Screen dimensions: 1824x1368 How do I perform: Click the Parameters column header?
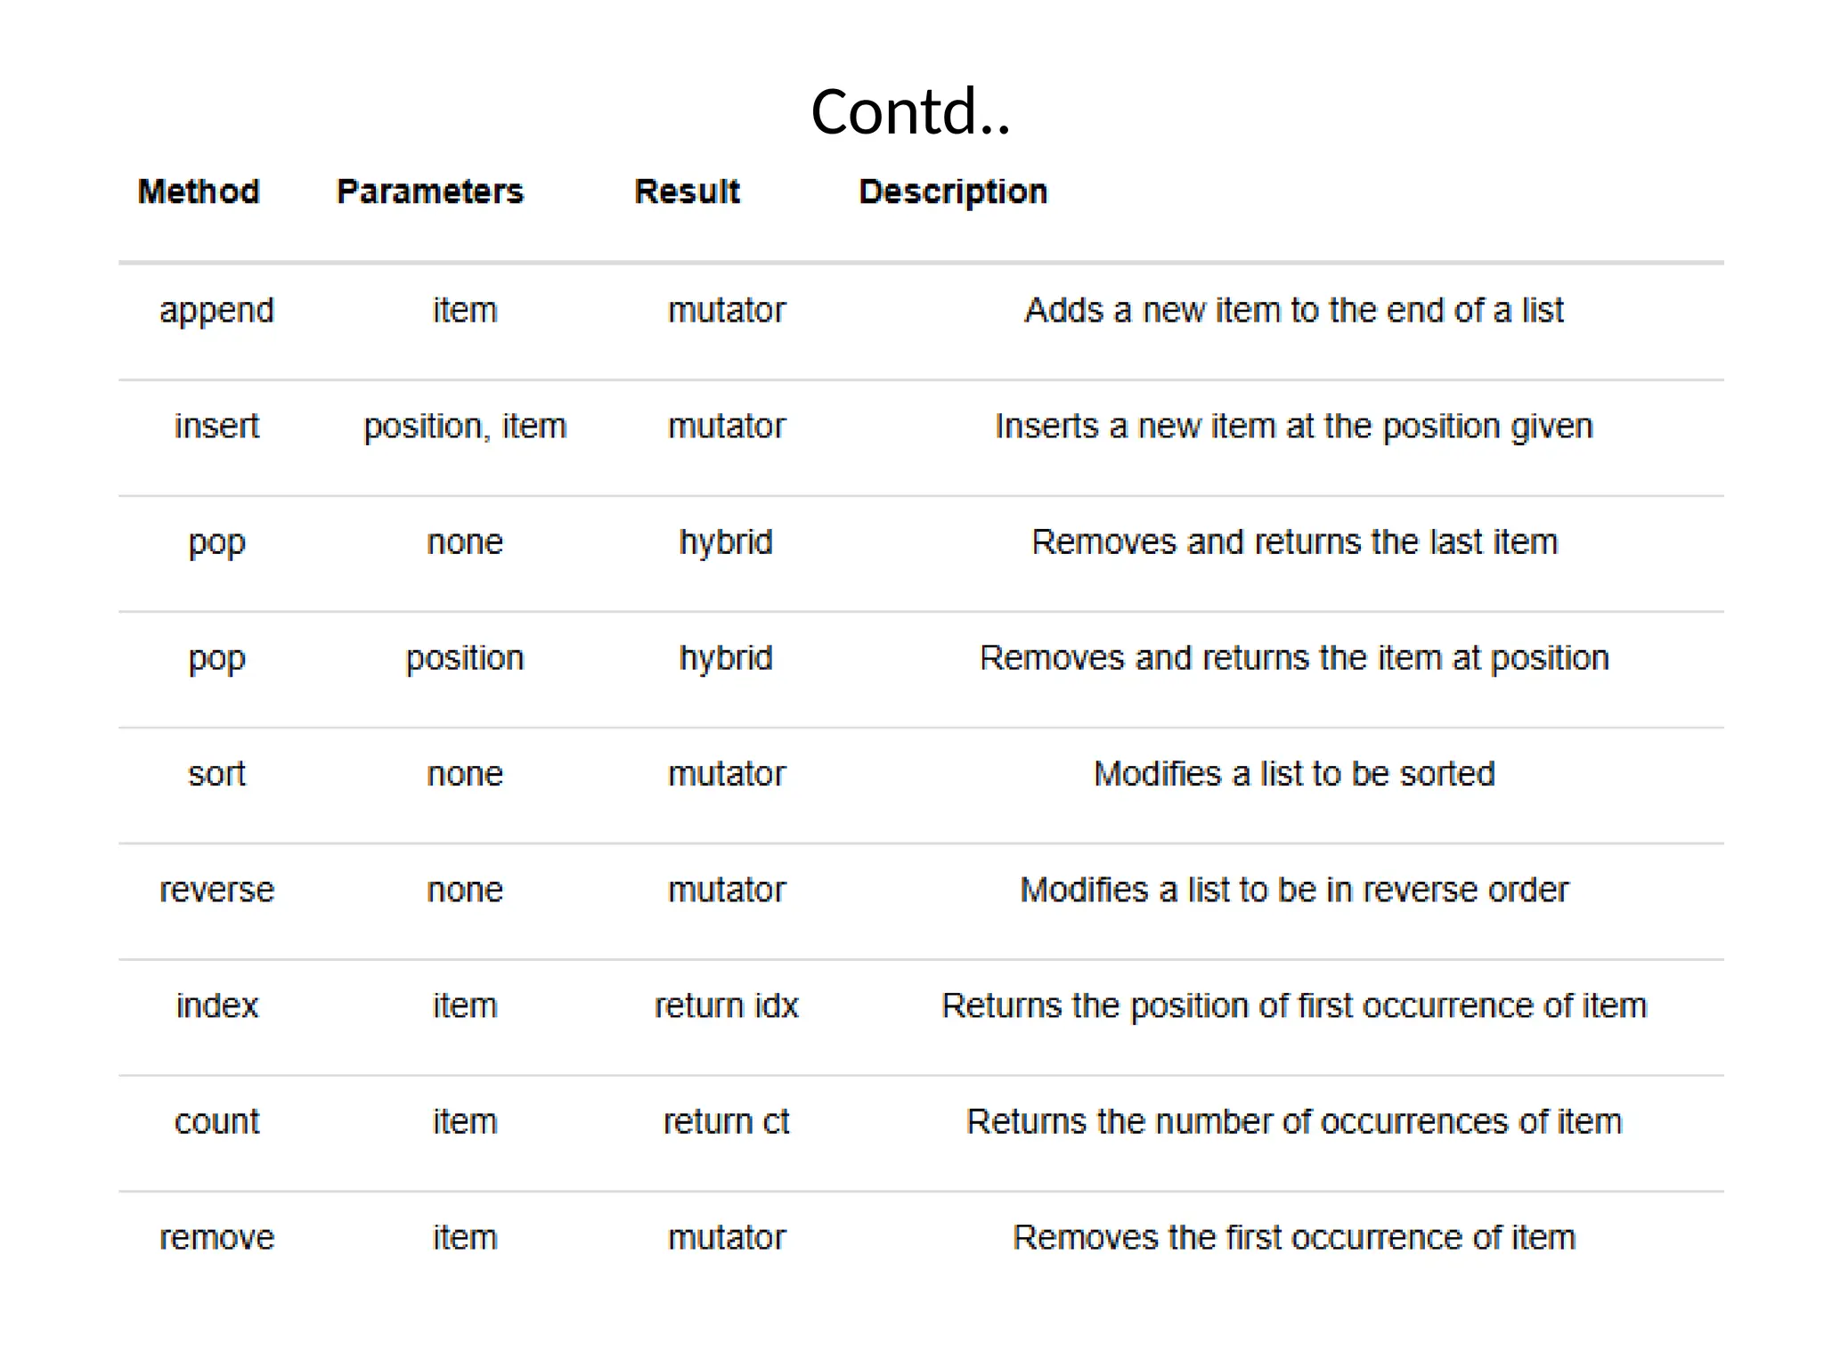430,191
